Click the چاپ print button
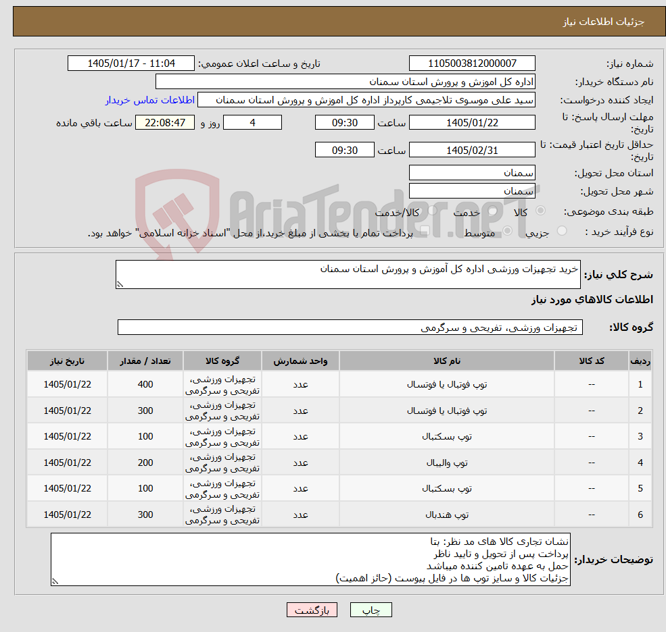 [371, 610]
